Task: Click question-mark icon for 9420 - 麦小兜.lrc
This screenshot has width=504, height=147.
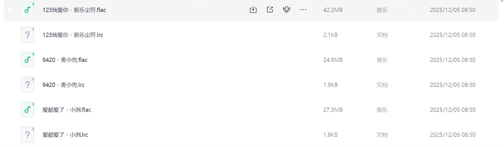Action: click(28, 85)
